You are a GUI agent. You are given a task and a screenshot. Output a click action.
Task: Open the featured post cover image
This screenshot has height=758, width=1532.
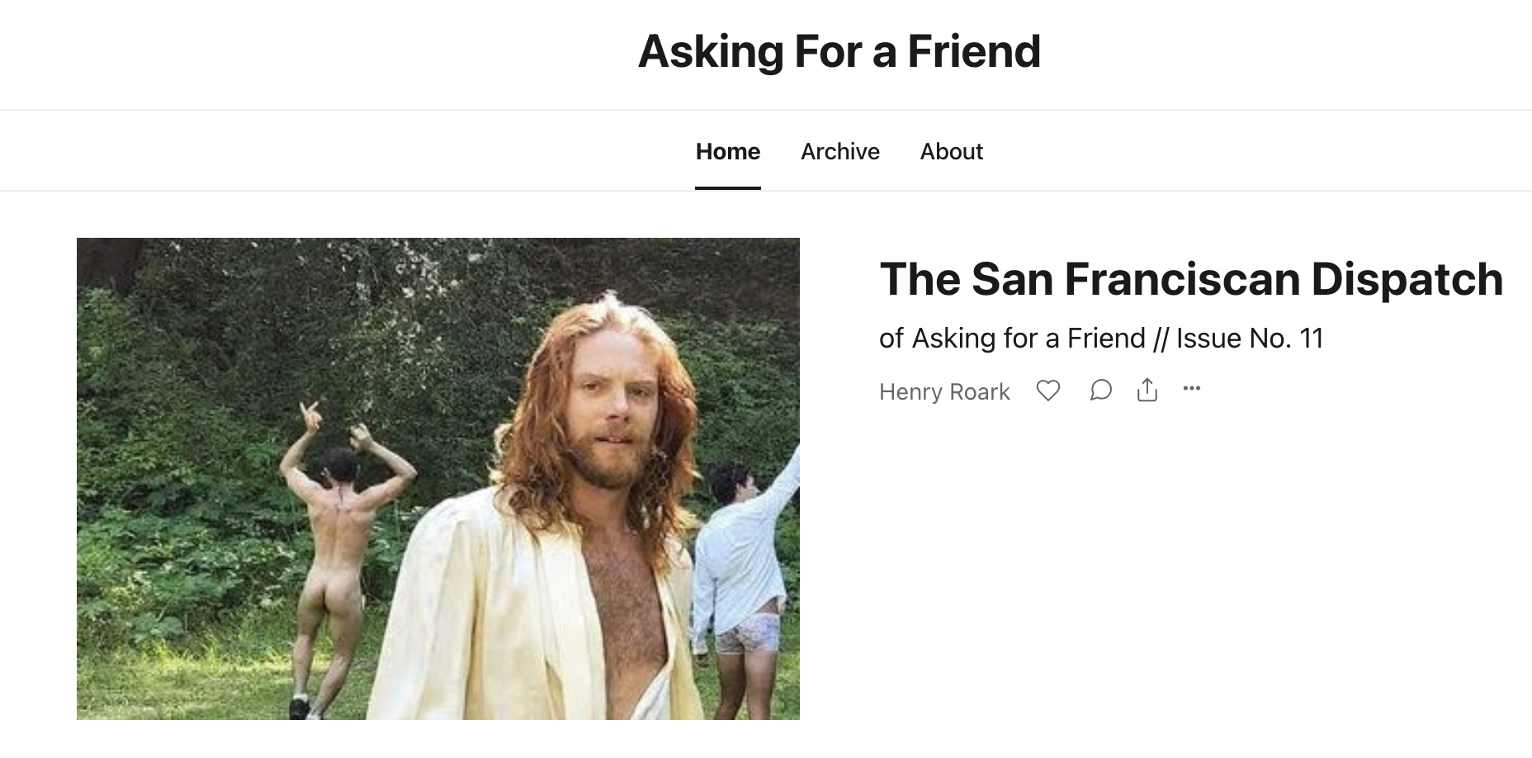[x=437, y=478]
